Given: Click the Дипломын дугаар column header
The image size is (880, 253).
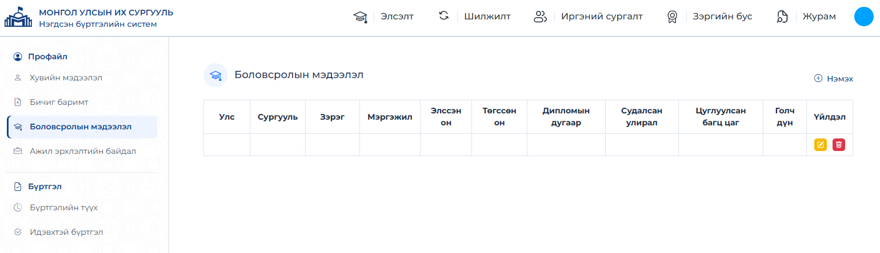Looking at the screenshot, I should tap(566, 117).
